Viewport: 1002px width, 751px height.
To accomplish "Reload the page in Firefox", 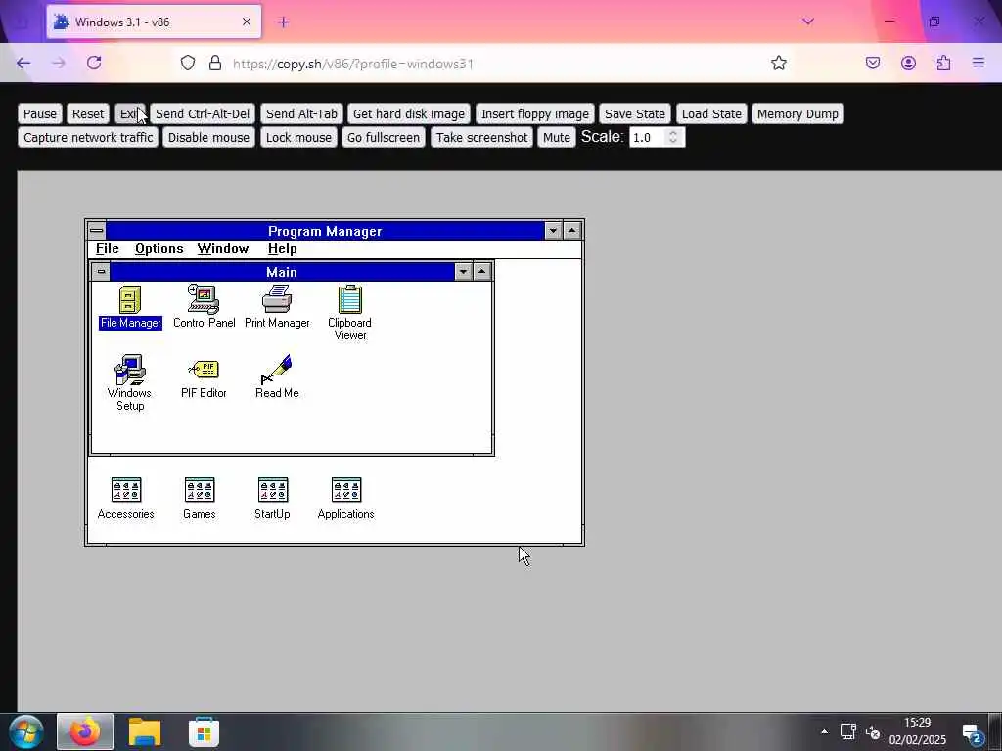I will pos(94,63).
